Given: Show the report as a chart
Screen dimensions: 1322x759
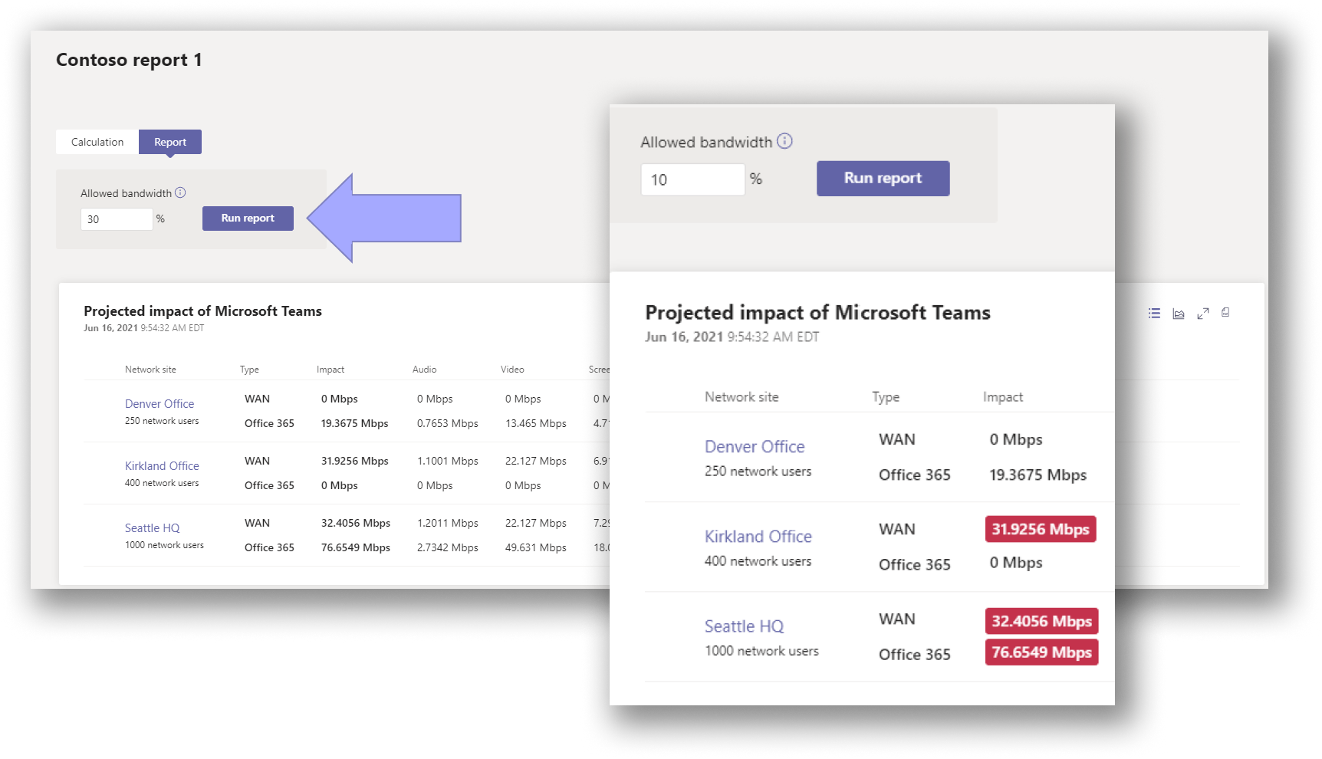Looking at the screenshot, I should point(1179,314).
